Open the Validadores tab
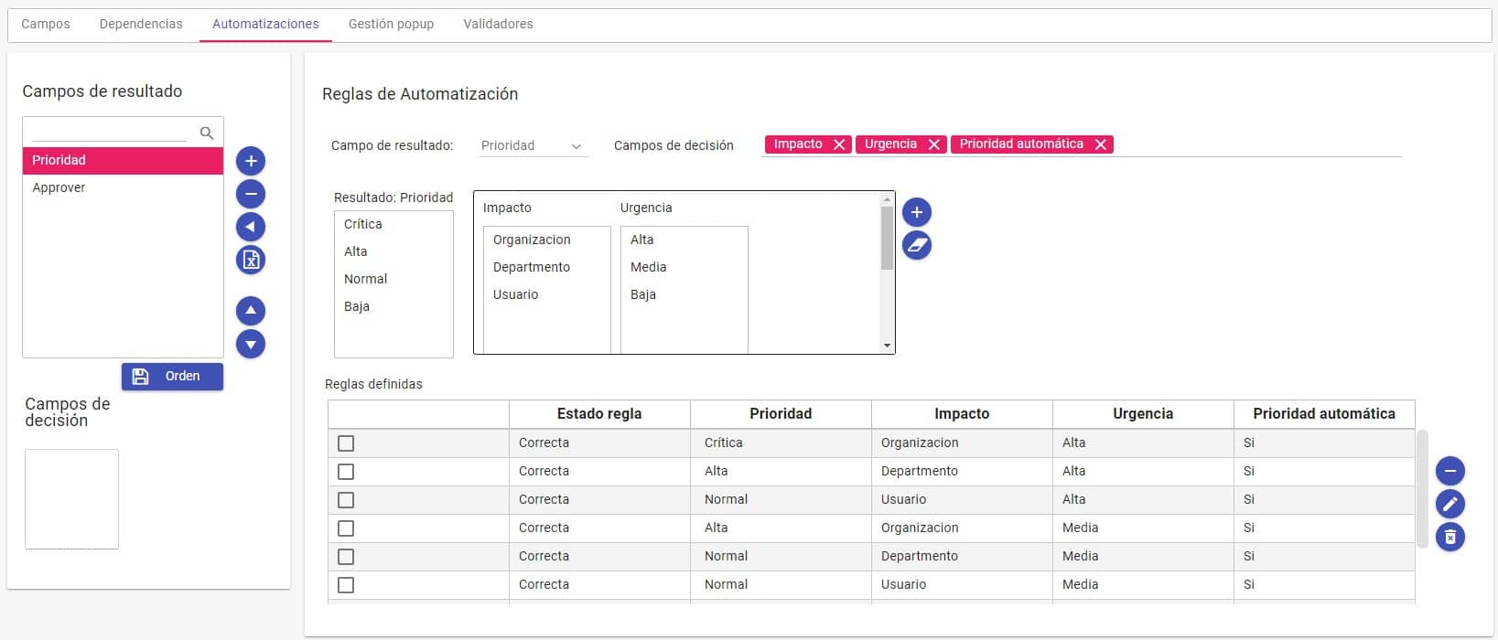The height and width of the screenshot is (640, 1498). 498,24
